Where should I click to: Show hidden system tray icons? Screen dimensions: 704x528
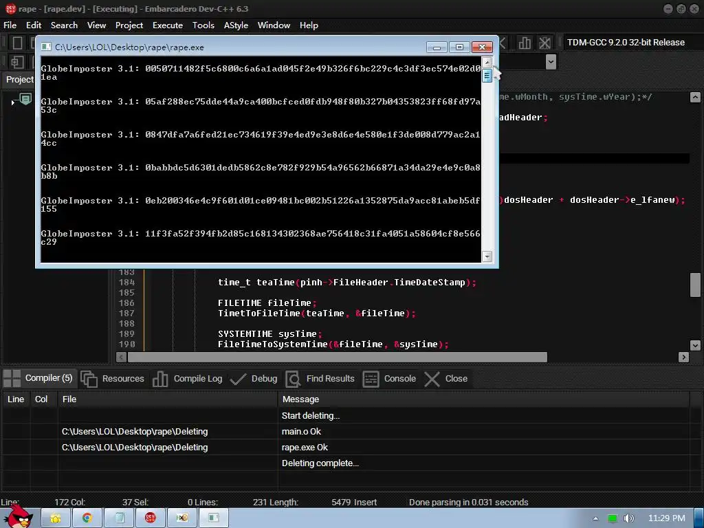pos(595,518)
